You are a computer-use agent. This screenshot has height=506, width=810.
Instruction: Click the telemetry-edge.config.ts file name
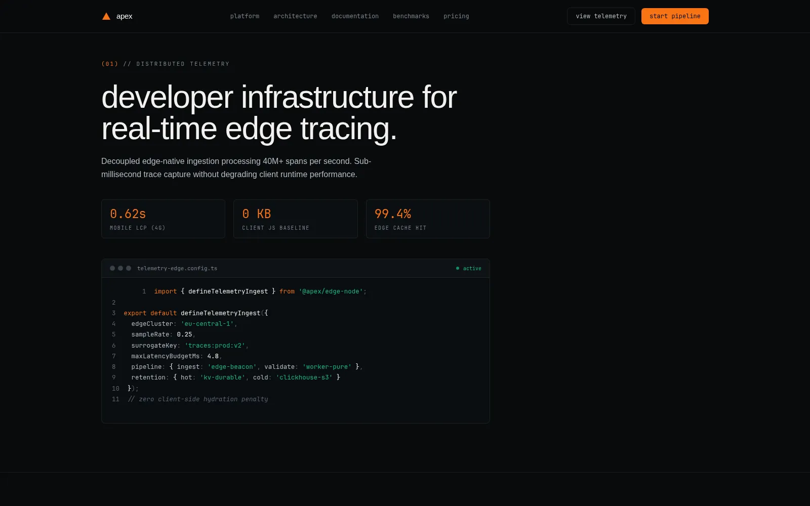(x=177, y=268)
